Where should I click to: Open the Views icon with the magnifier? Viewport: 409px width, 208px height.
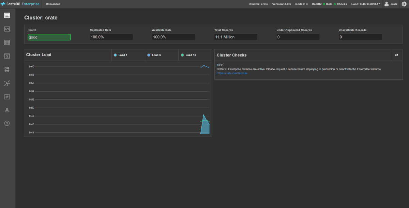(x=7, y=56)
